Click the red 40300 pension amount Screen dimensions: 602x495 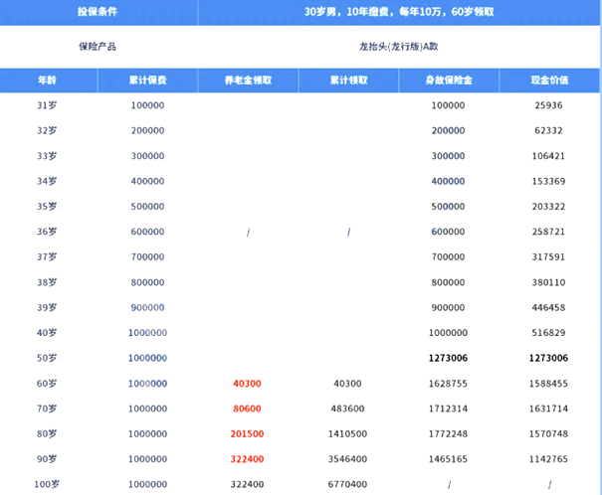[247, 384]
